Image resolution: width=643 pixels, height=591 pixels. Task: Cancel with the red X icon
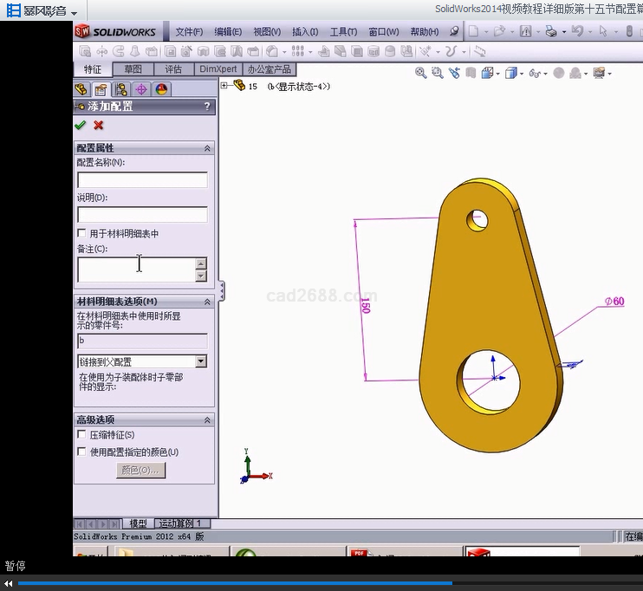[x=99, y=126]
